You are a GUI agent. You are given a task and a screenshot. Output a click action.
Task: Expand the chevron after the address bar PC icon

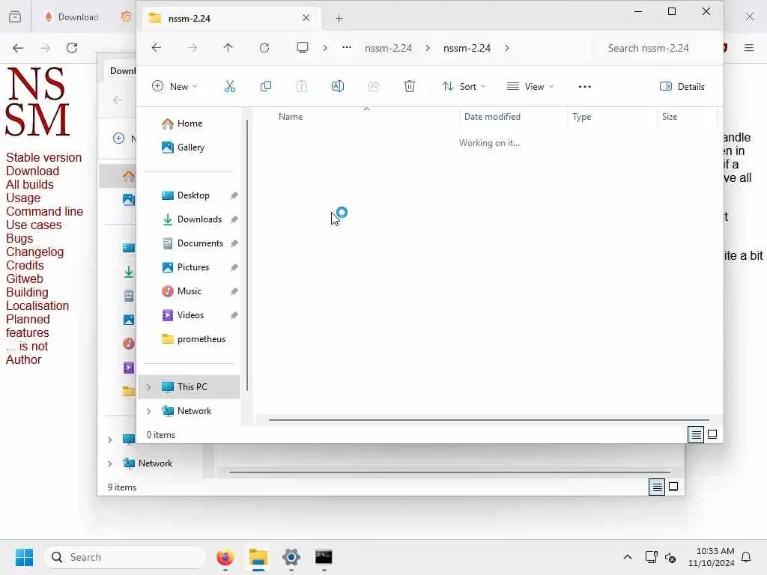pyautogui.click(x=325, y=48)
